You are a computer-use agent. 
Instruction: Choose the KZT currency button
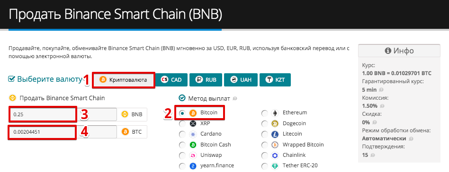275,80
